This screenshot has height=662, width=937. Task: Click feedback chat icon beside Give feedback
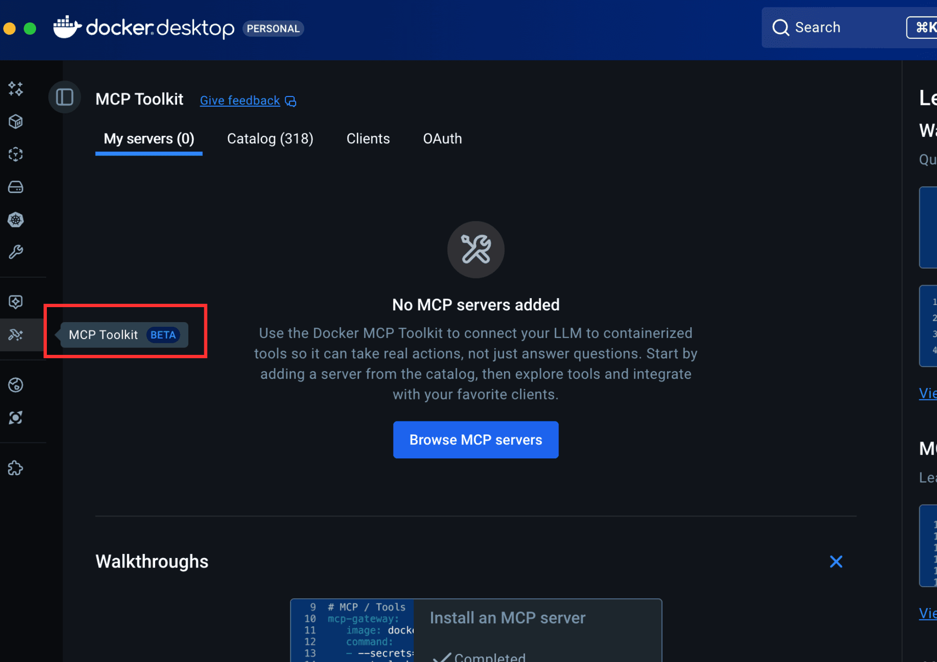(290, 101)
